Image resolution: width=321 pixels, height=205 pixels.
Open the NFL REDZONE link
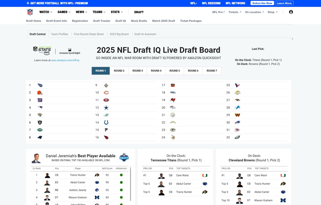point(211,3)
